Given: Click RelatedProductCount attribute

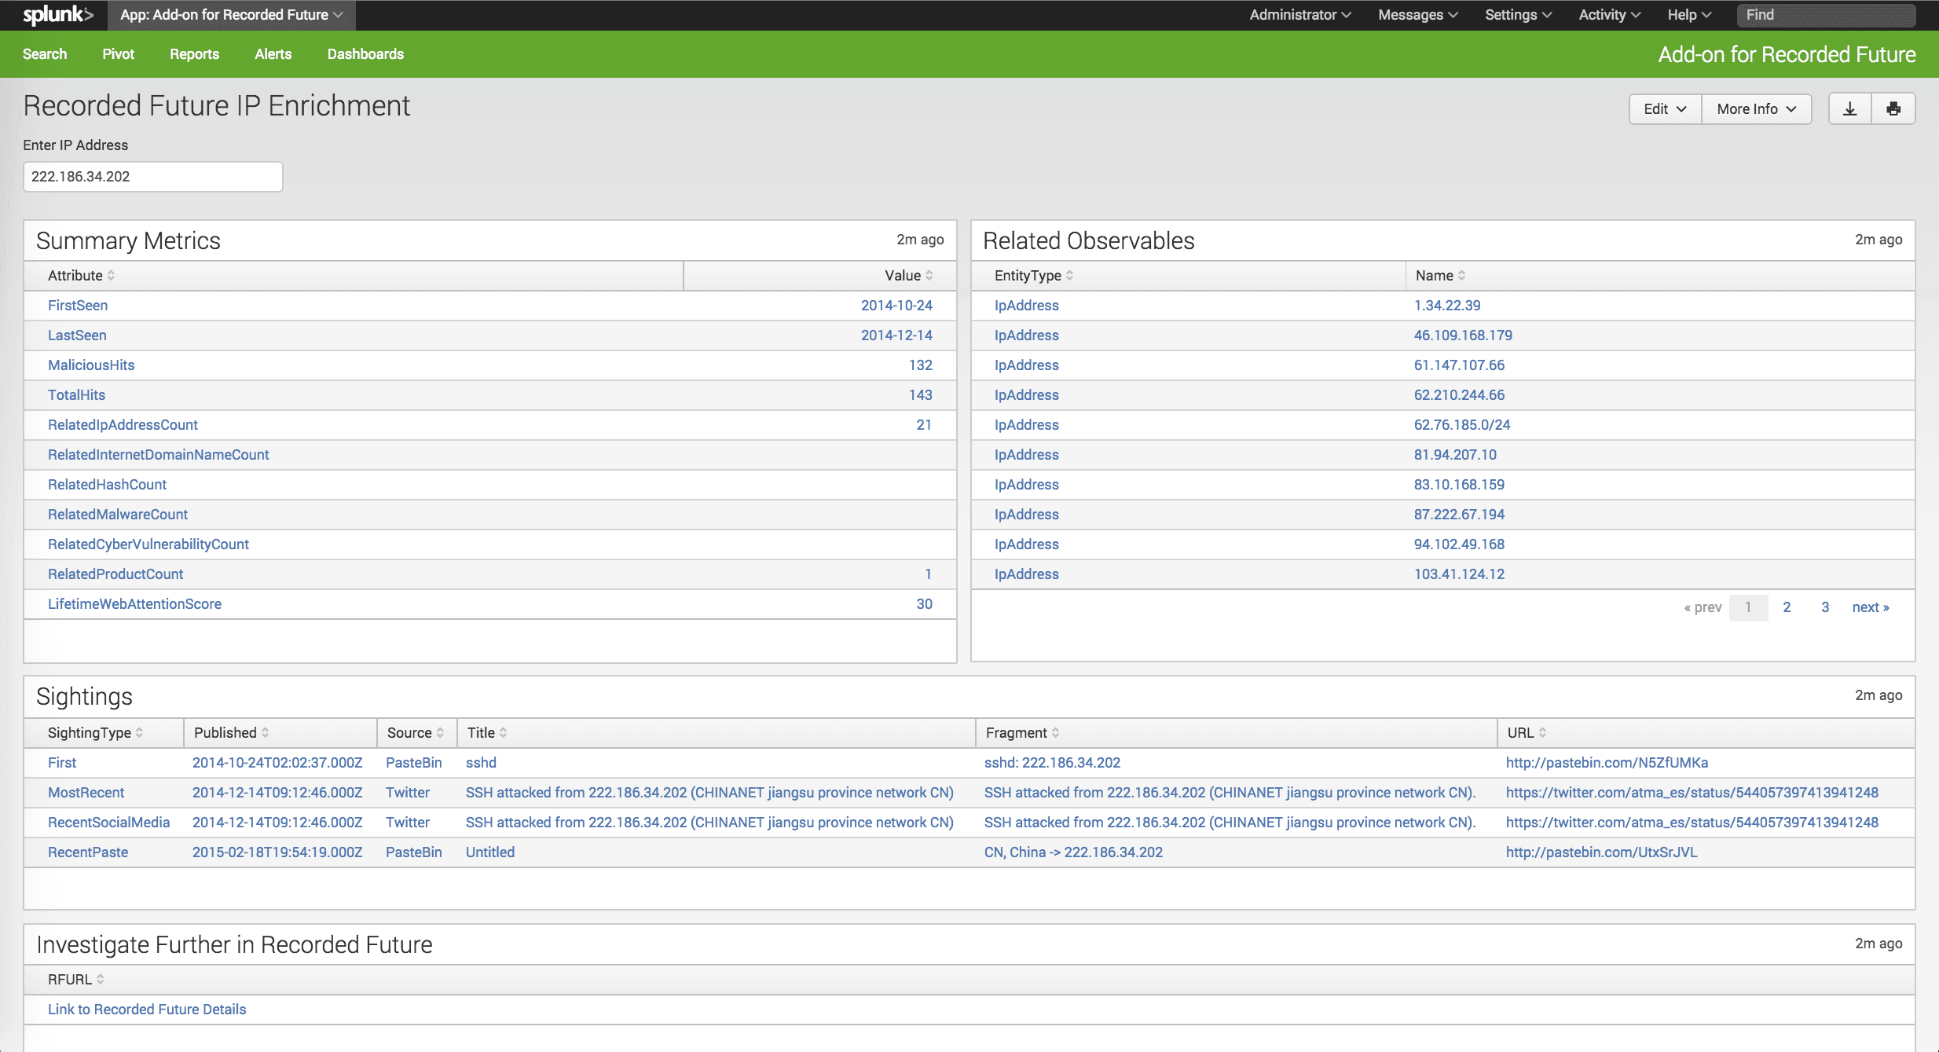Looking at the screenshot, I should (115, 574).
